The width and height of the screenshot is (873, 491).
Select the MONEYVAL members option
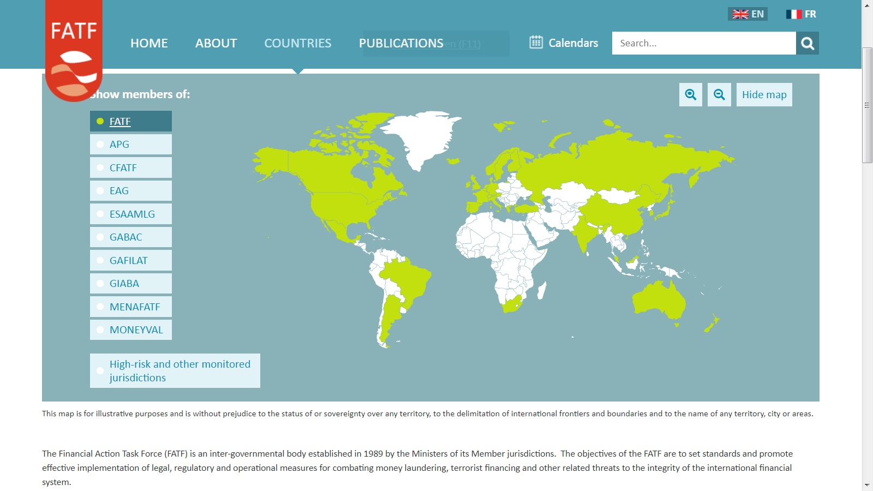tap(131, 330)
